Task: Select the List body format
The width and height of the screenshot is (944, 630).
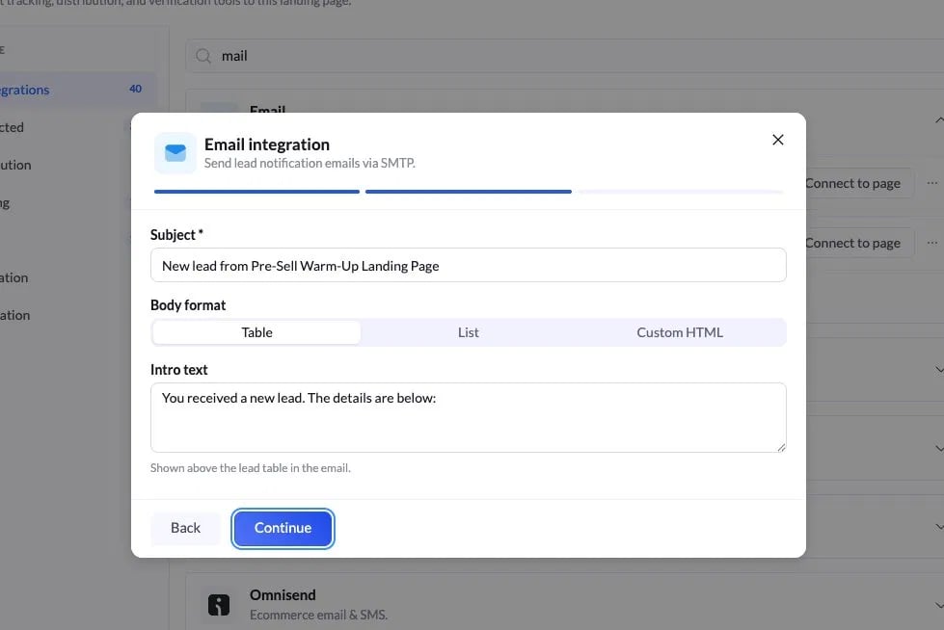Action: point(468,332)
